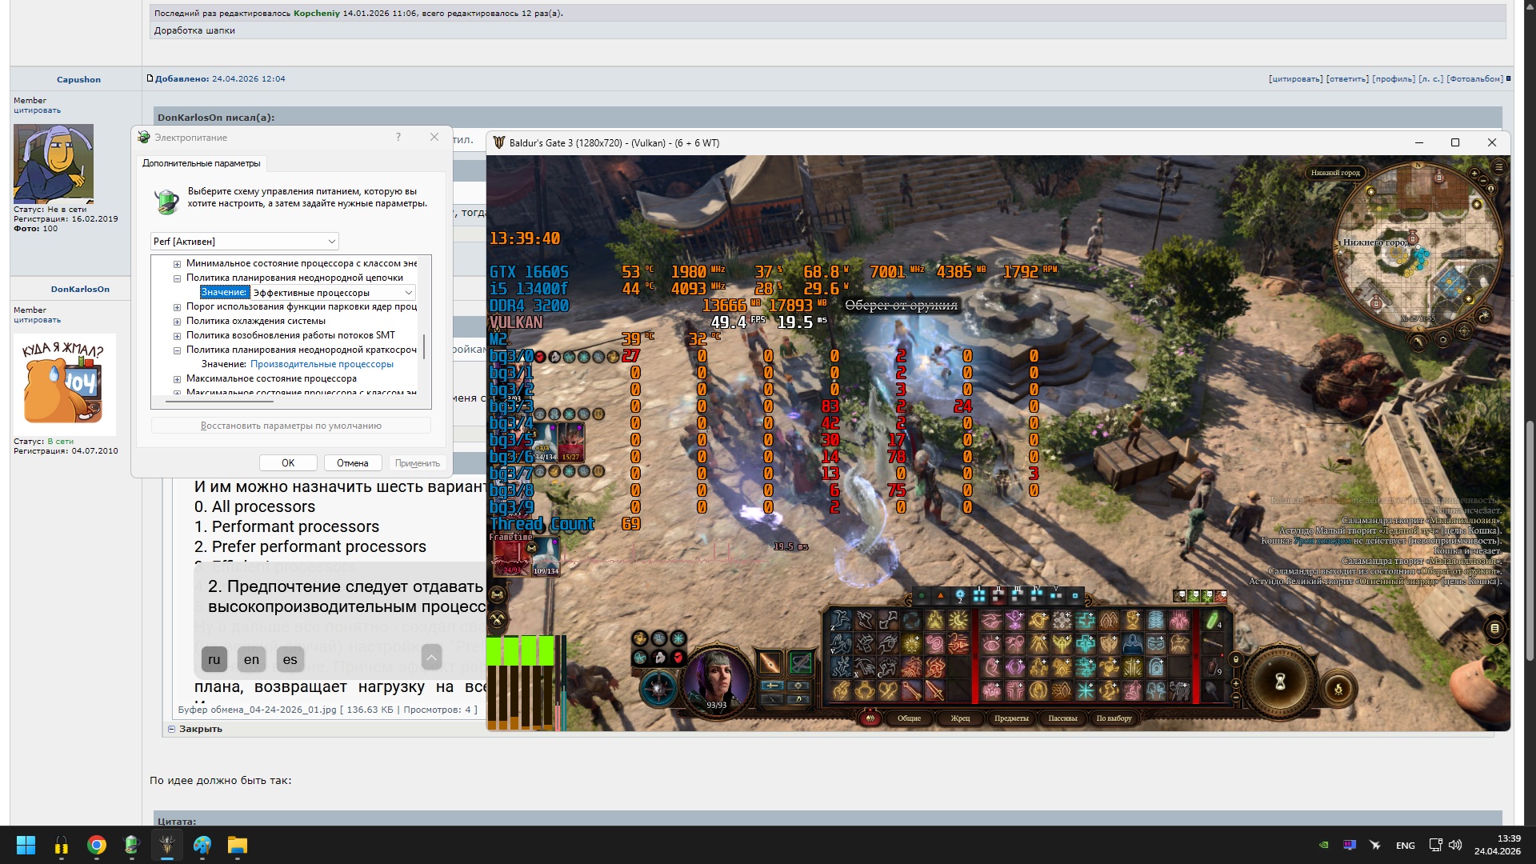Click the campfire rest icon

pos(1338,689)
